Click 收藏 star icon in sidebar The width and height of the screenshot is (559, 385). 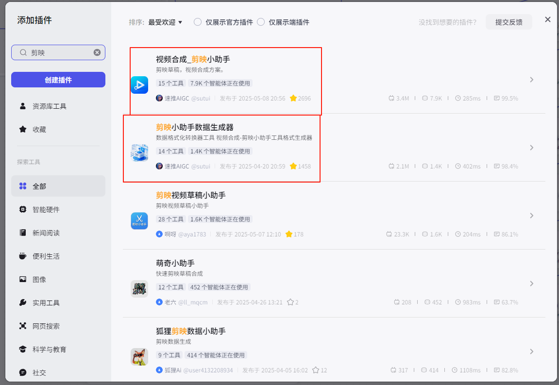[23, 129]
